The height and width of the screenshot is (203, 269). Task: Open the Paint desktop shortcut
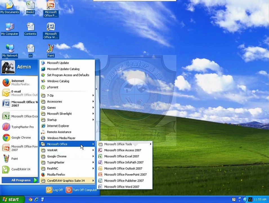(51, 51)
